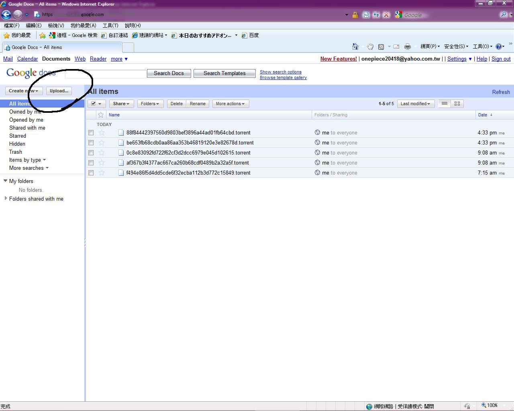Open the Starred filter in sidebar
This screenshot has width=514, height=411.
coord(18,136)
